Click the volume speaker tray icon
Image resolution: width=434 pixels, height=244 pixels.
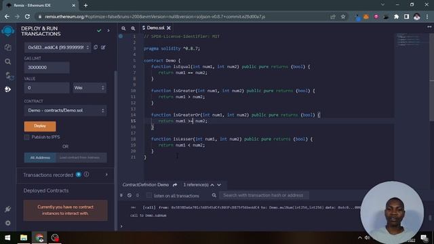point(368,238)
